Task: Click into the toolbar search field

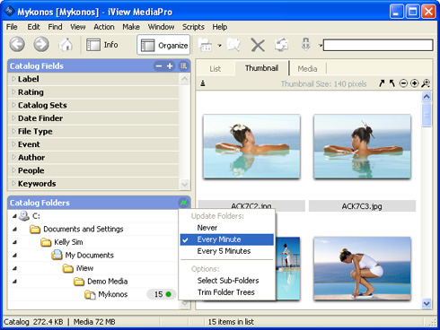Action: click(x=378, y=45)
